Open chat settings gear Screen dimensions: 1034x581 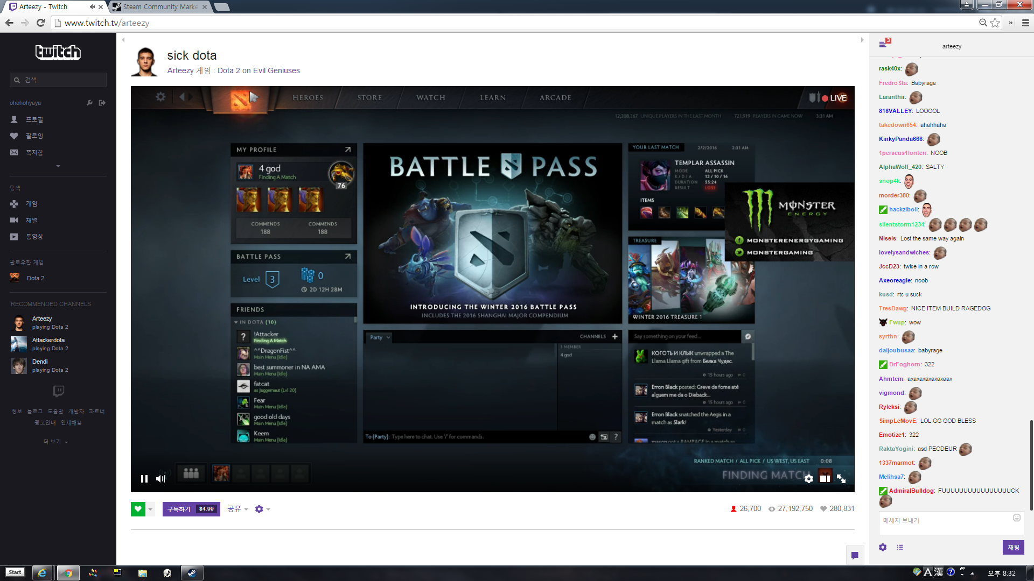tap(883, 547)
